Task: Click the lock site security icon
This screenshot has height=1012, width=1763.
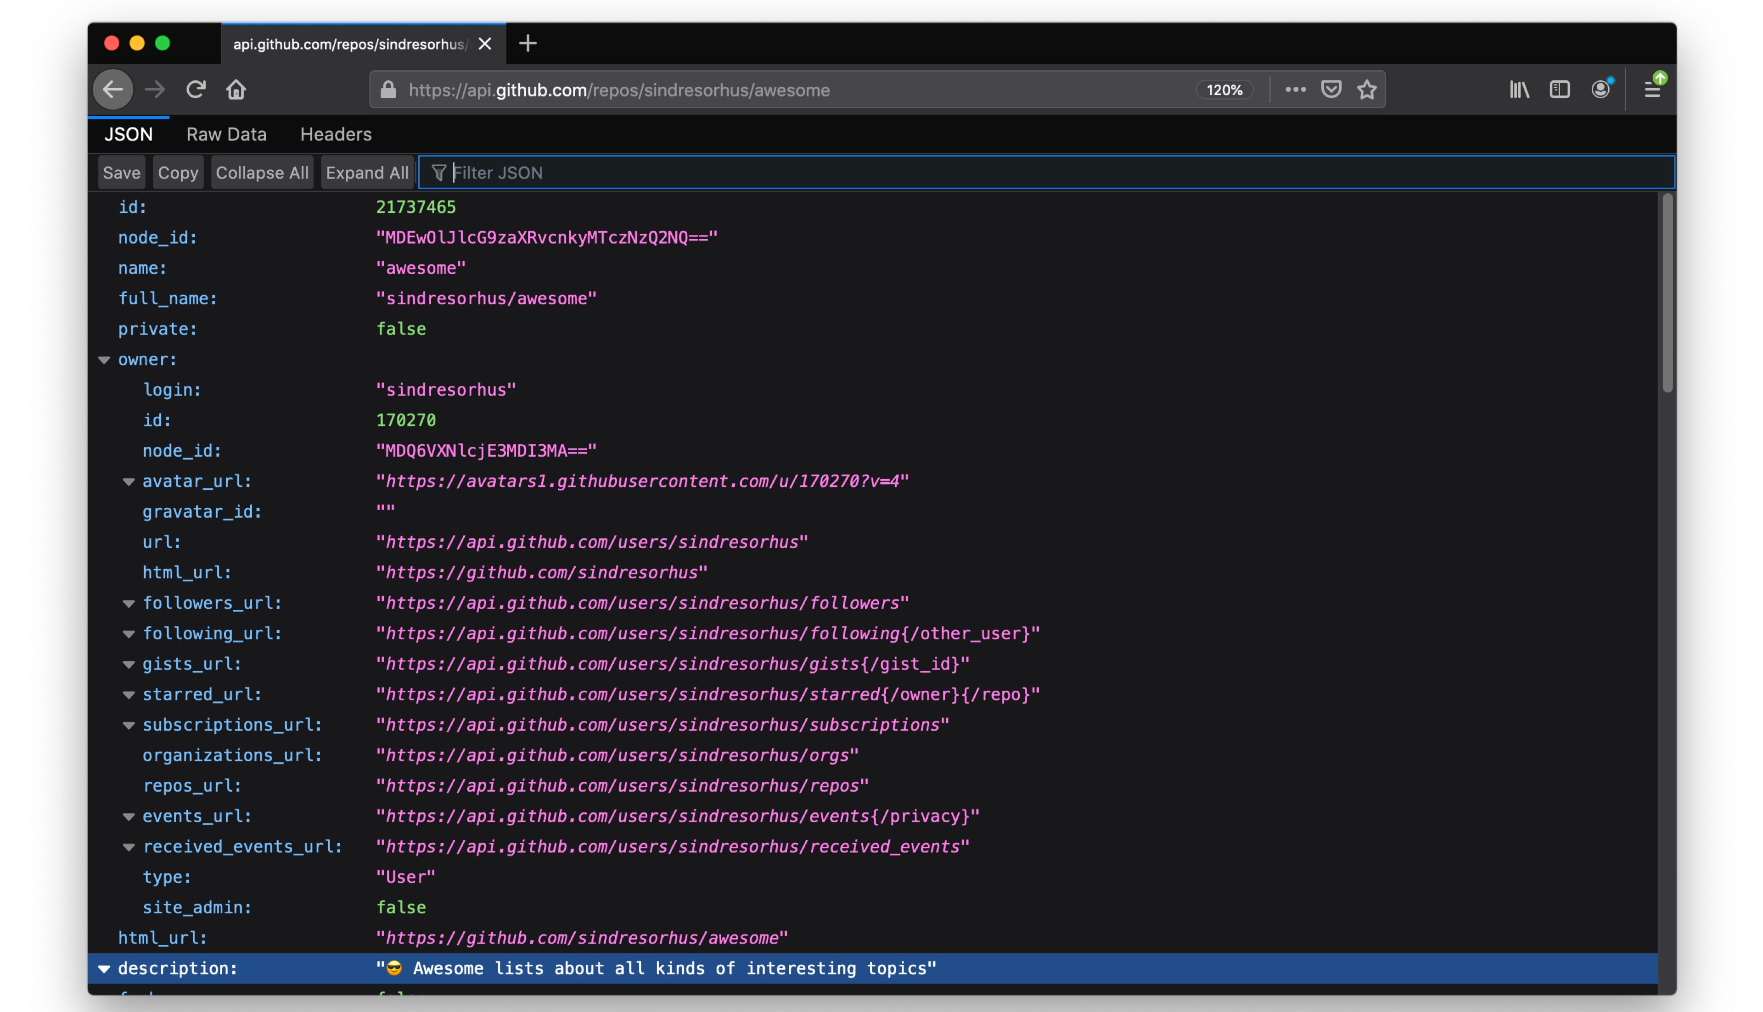Action: point(388,89)
